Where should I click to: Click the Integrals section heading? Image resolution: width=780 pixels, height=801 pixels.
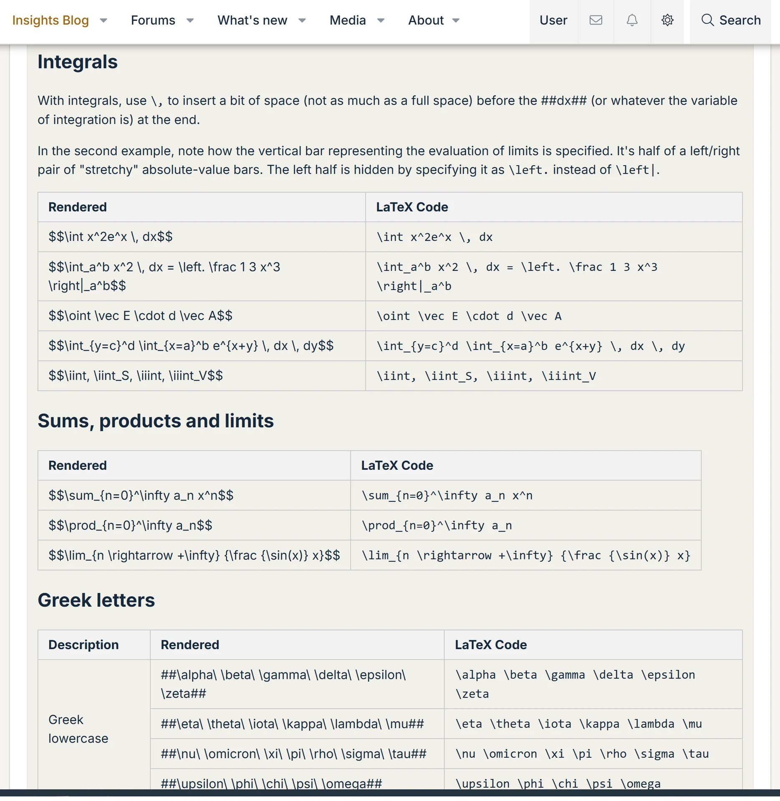tap(78, 62)
